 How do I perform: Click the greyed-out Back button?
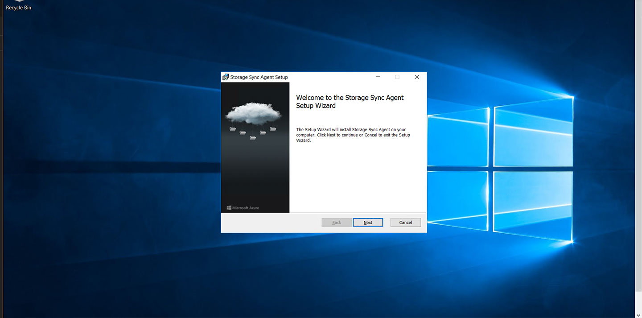coord(337,223)
